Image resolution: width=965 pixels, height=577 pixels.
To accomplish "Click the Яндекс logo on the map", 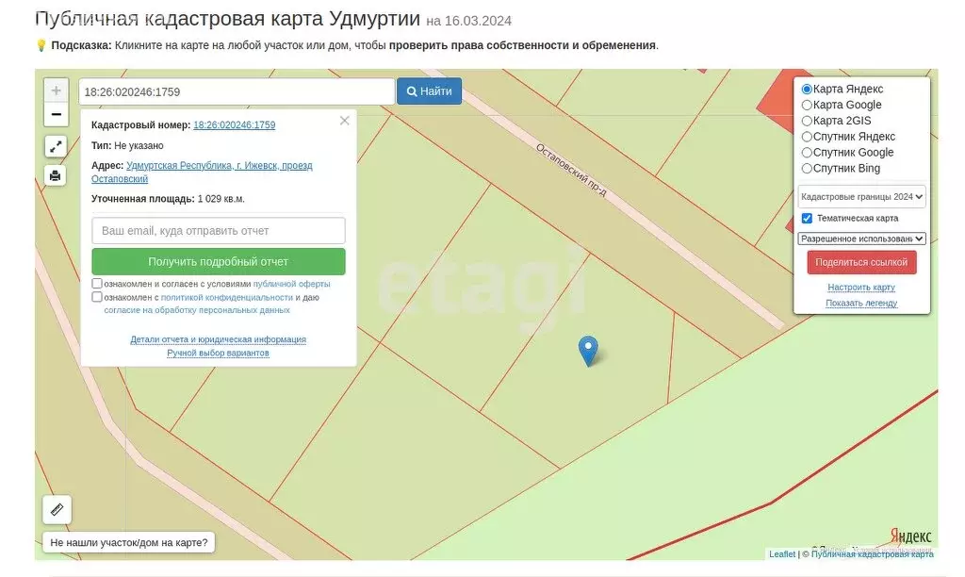I will [x=911, y=536].
